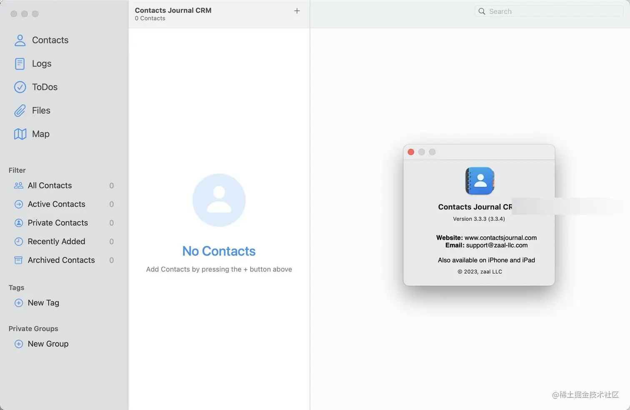Open www.contactsjournal.com website text
The width and height of the screenshot is (630, 410).
pyautogui.click(x=500, y=238)
